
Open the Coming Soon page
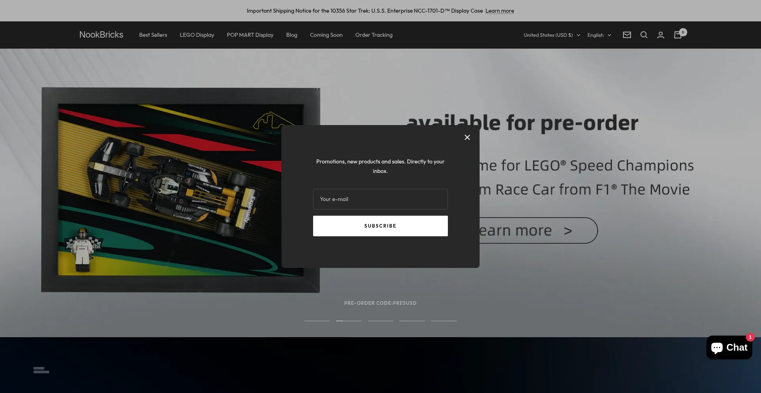tap(326, 35)
